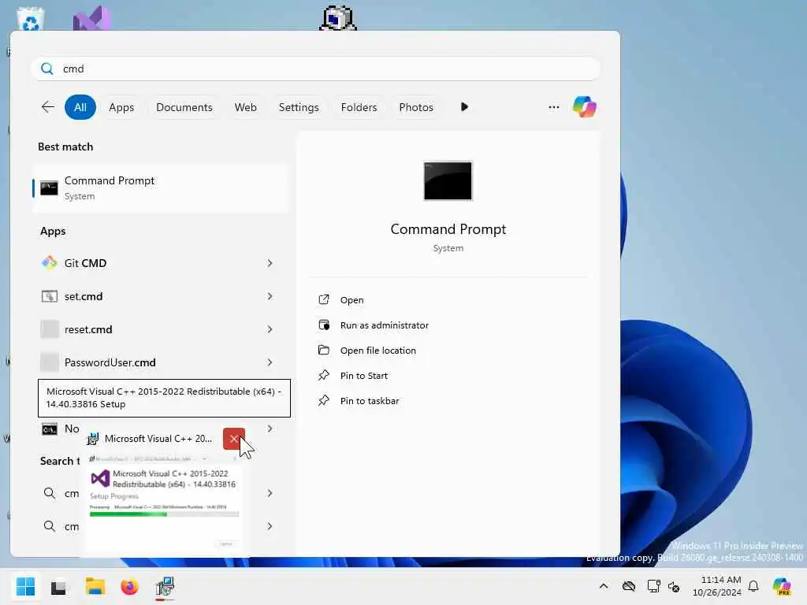Viewport: 807px width, 605px height.
Task: Expand the options chevron beside the No item
Action: (x=270, y=429)
